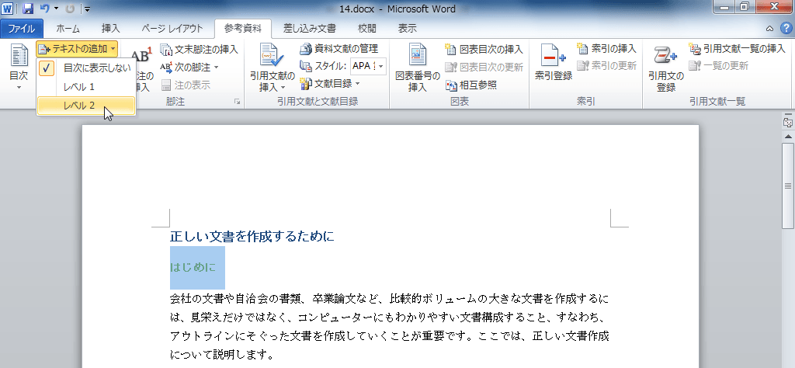Mark an index entry with 索引登録
This screenshot has height=368, width=795.
[554, 64]
